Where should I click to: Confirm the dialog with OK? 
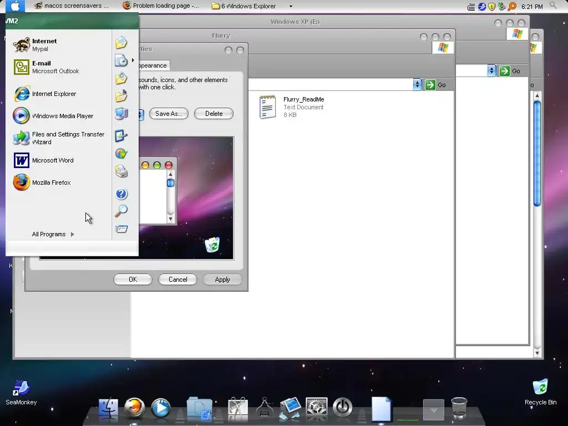tap(133, 280)
